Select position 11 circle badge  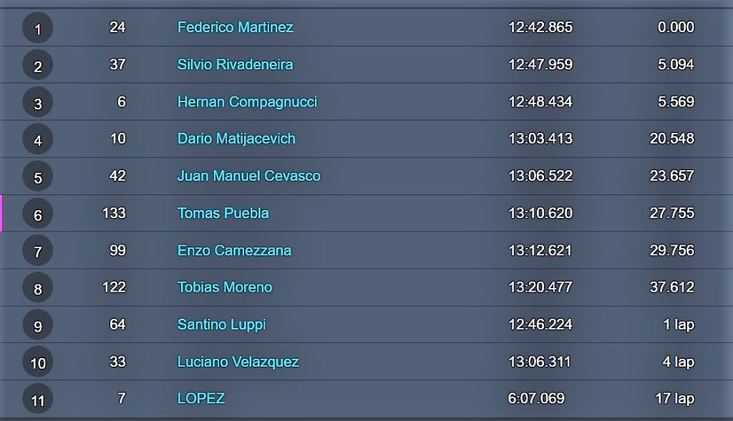(37, 399)
